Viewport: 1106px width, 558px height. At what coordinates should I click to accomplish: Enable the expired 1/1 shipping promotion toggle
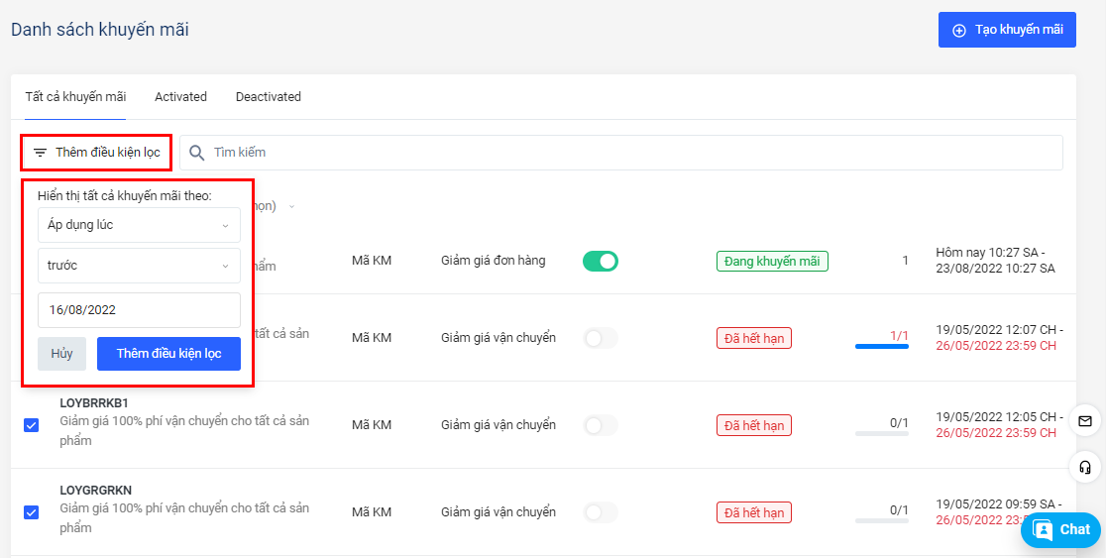[600, 339]
